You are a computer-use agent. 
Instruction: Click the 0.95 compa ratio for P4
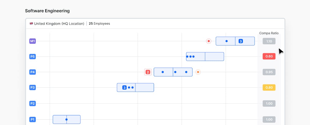(x=269, y=72)
